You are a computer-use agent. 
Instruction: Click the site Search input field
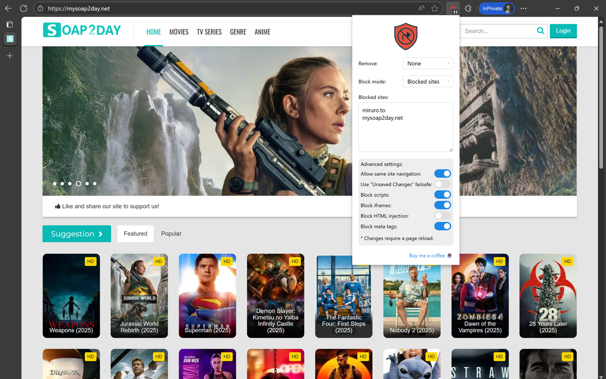click(498, 31)
